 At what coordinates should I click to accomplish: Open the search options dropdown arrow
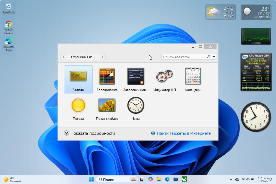point(214,57)
